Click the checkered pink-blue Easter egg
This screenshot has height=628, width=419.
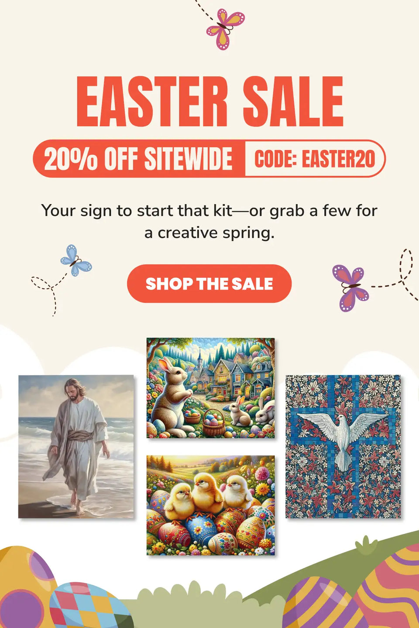[89, 606]
